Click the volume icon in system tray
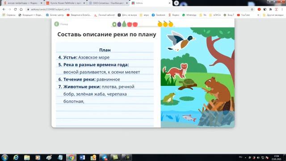Image resolution: width=286 pixels, height=161 pixels. pos(258,157)
